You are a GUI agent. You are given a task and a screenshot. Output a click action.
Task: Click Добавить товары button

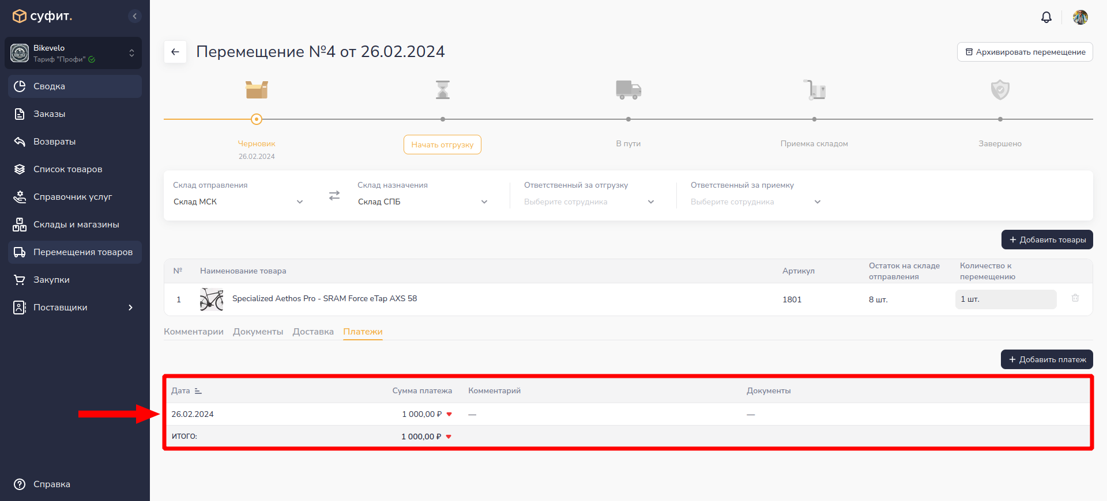tap(1047, 240)
